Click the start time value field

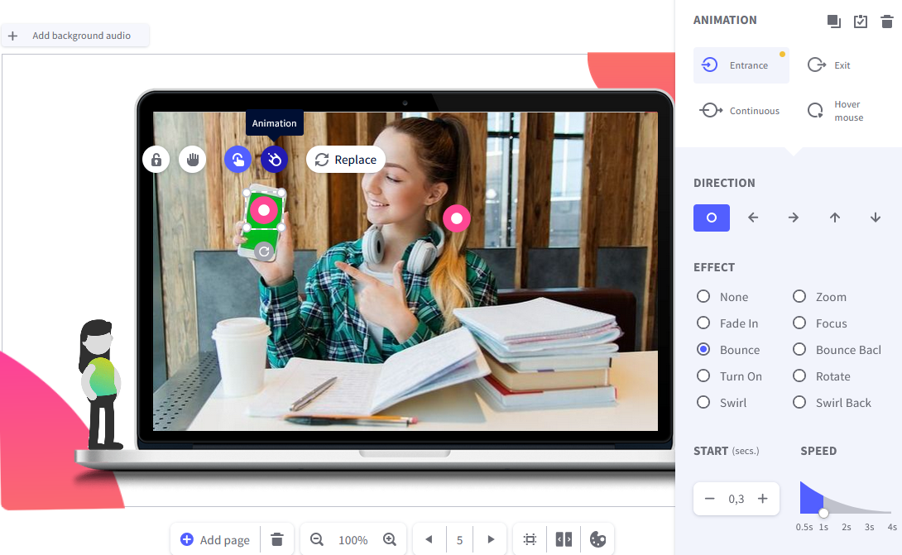(x=736, y=499)
